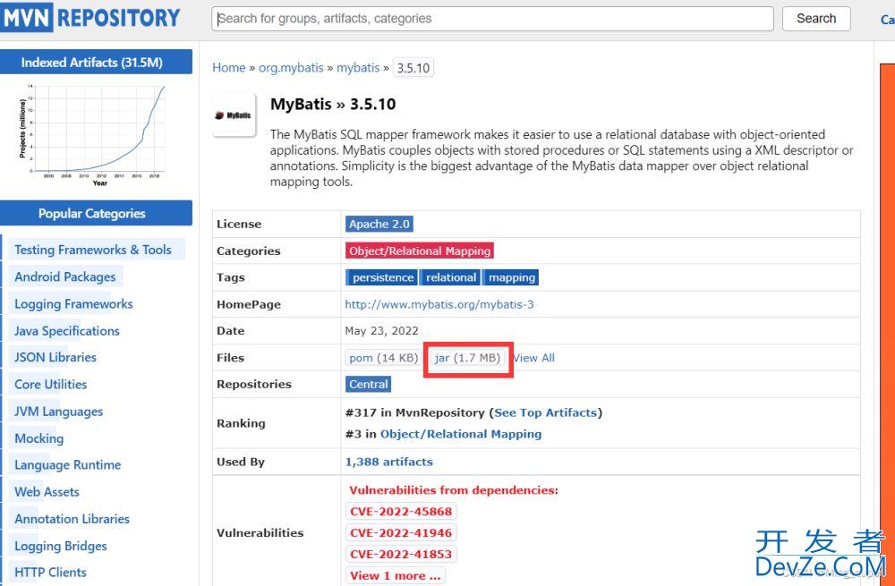Open Mocking category

click(x=38, y=438)
